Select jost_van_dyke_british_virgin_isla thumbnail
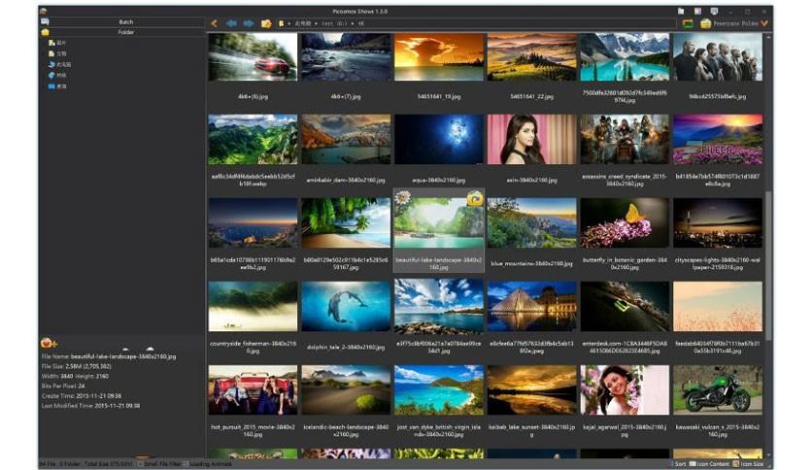The width and height of the screenshot is (812, 470). point(439,390)
